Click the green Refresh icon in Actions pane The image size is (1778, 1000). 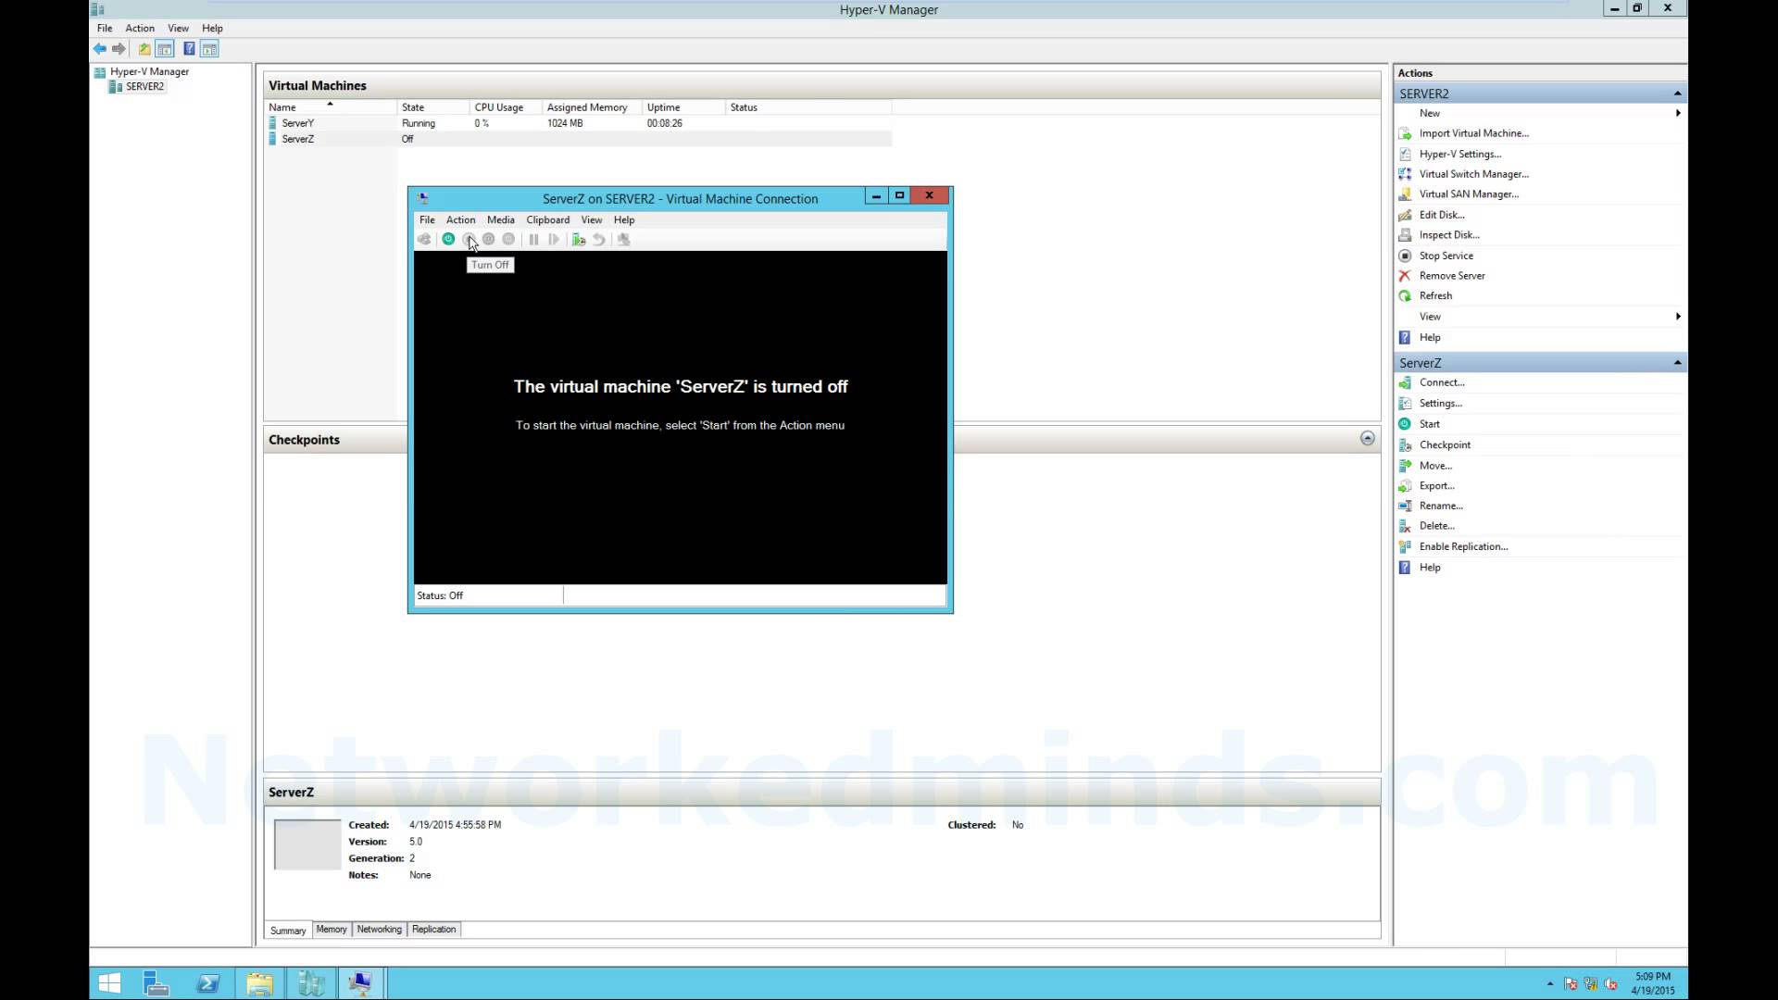[x=1405, y=296]
